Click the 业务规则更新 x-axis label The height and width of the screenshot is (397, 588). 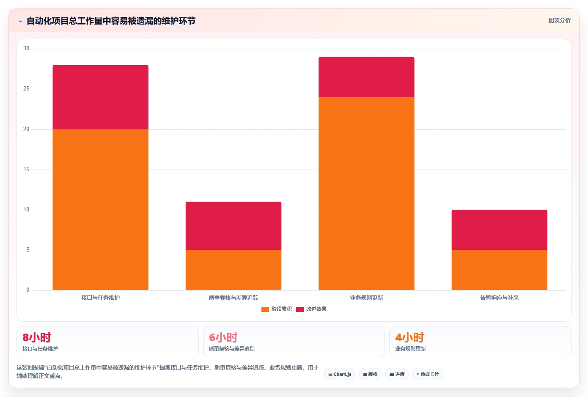[366, 298]
